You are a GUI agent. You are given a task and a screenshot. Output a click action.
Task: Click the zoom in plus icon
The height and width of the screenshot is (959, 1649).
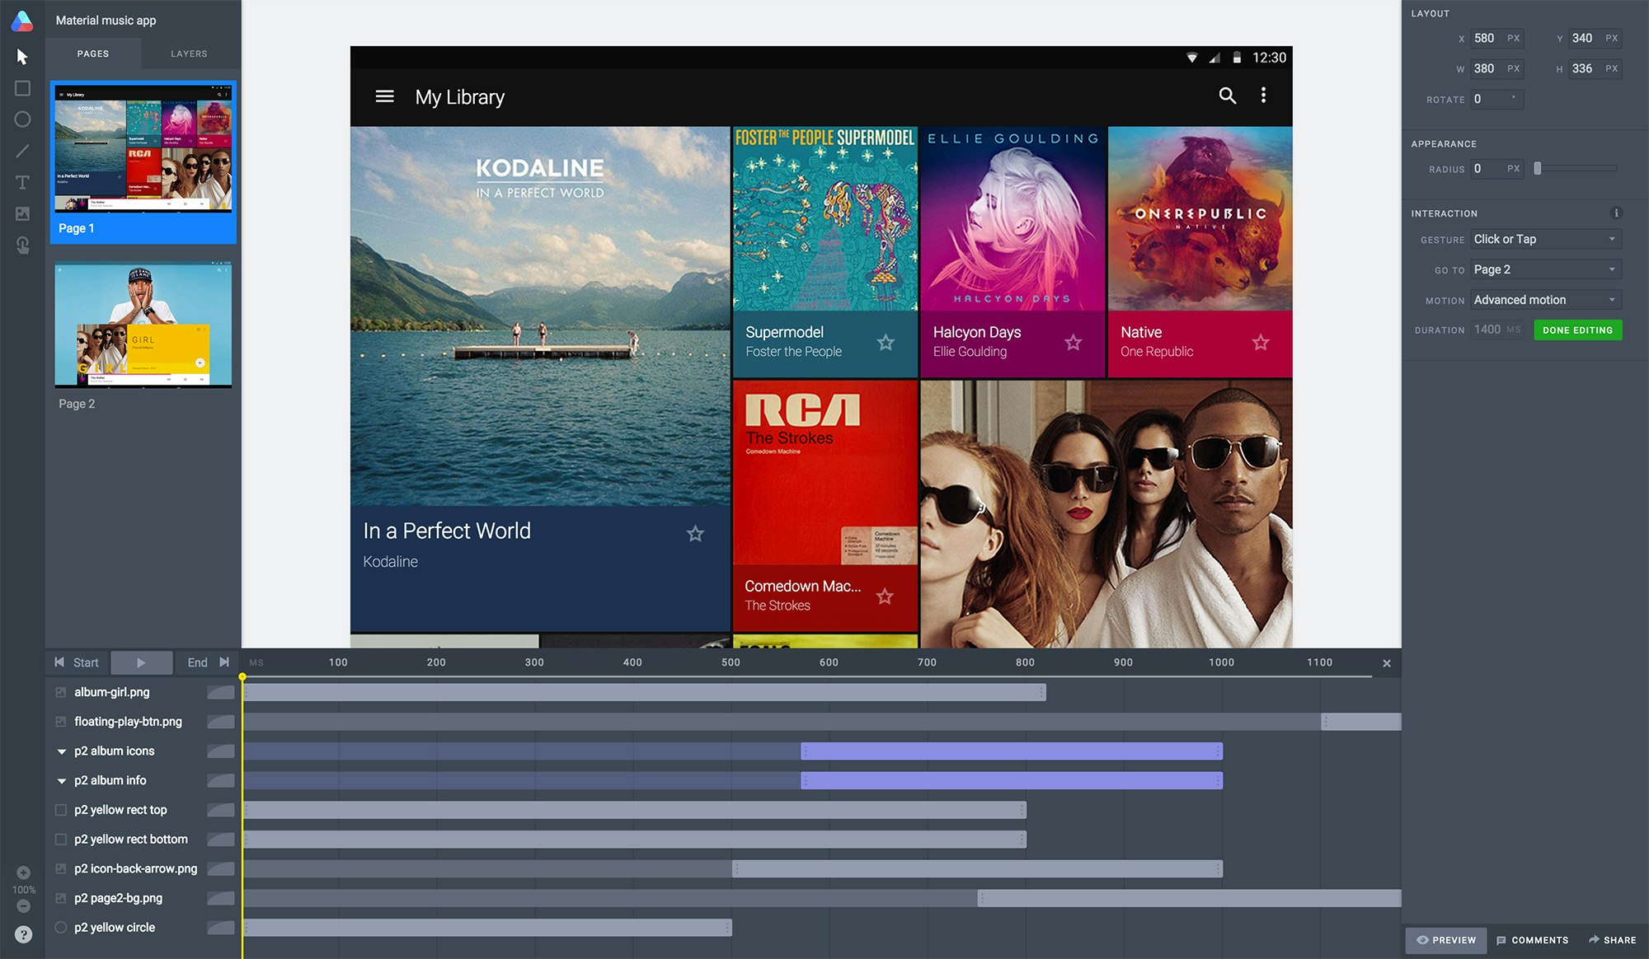(23, 872)
